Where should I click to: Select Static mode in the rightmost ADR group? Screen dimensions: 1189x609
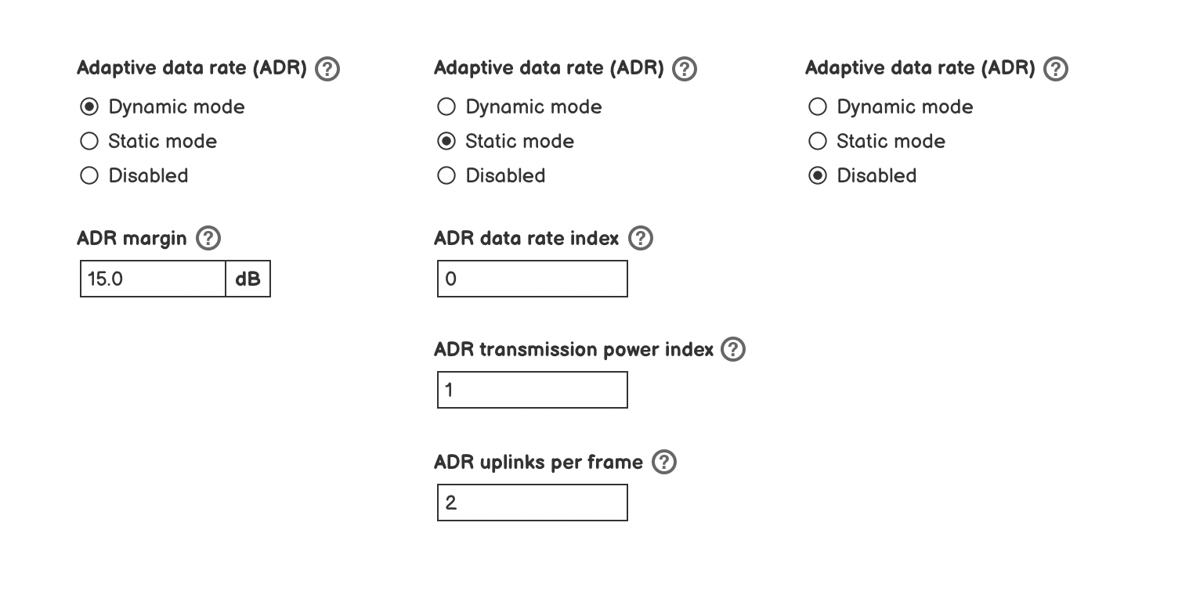click(x=817, y=141)
